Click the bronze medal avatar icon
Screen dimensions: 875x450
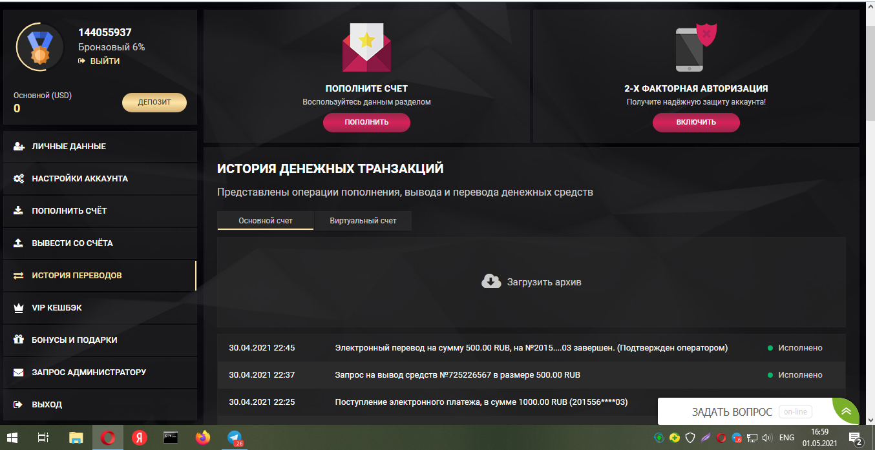[40, 47]
